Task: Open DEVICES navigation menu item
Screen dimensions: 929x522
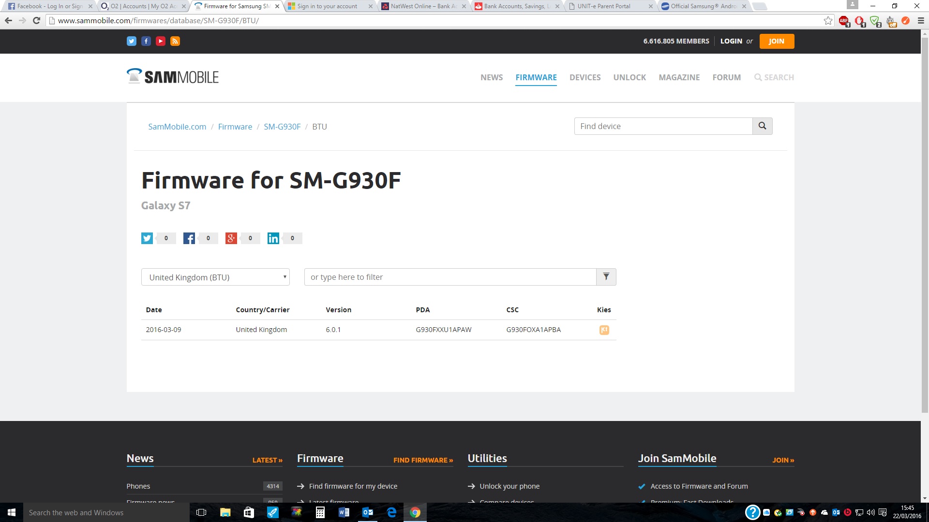Action: tap(585, 77)
